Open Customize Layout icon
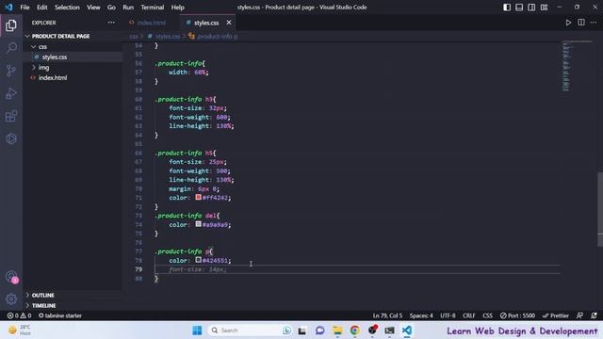The width and height of the screenshot is (603, 339). point(544,8)
